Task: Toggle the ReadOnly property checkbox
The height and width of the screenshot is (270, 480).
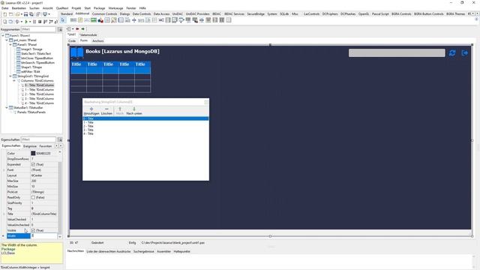Action: click(x=33, y=197)
